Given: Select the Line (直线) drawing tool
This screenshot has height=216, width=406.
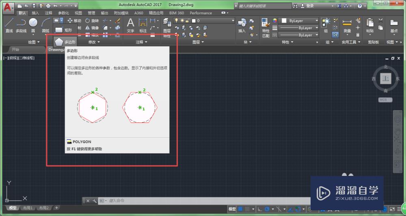Looking at the screenshot, I should pos(9,25).
